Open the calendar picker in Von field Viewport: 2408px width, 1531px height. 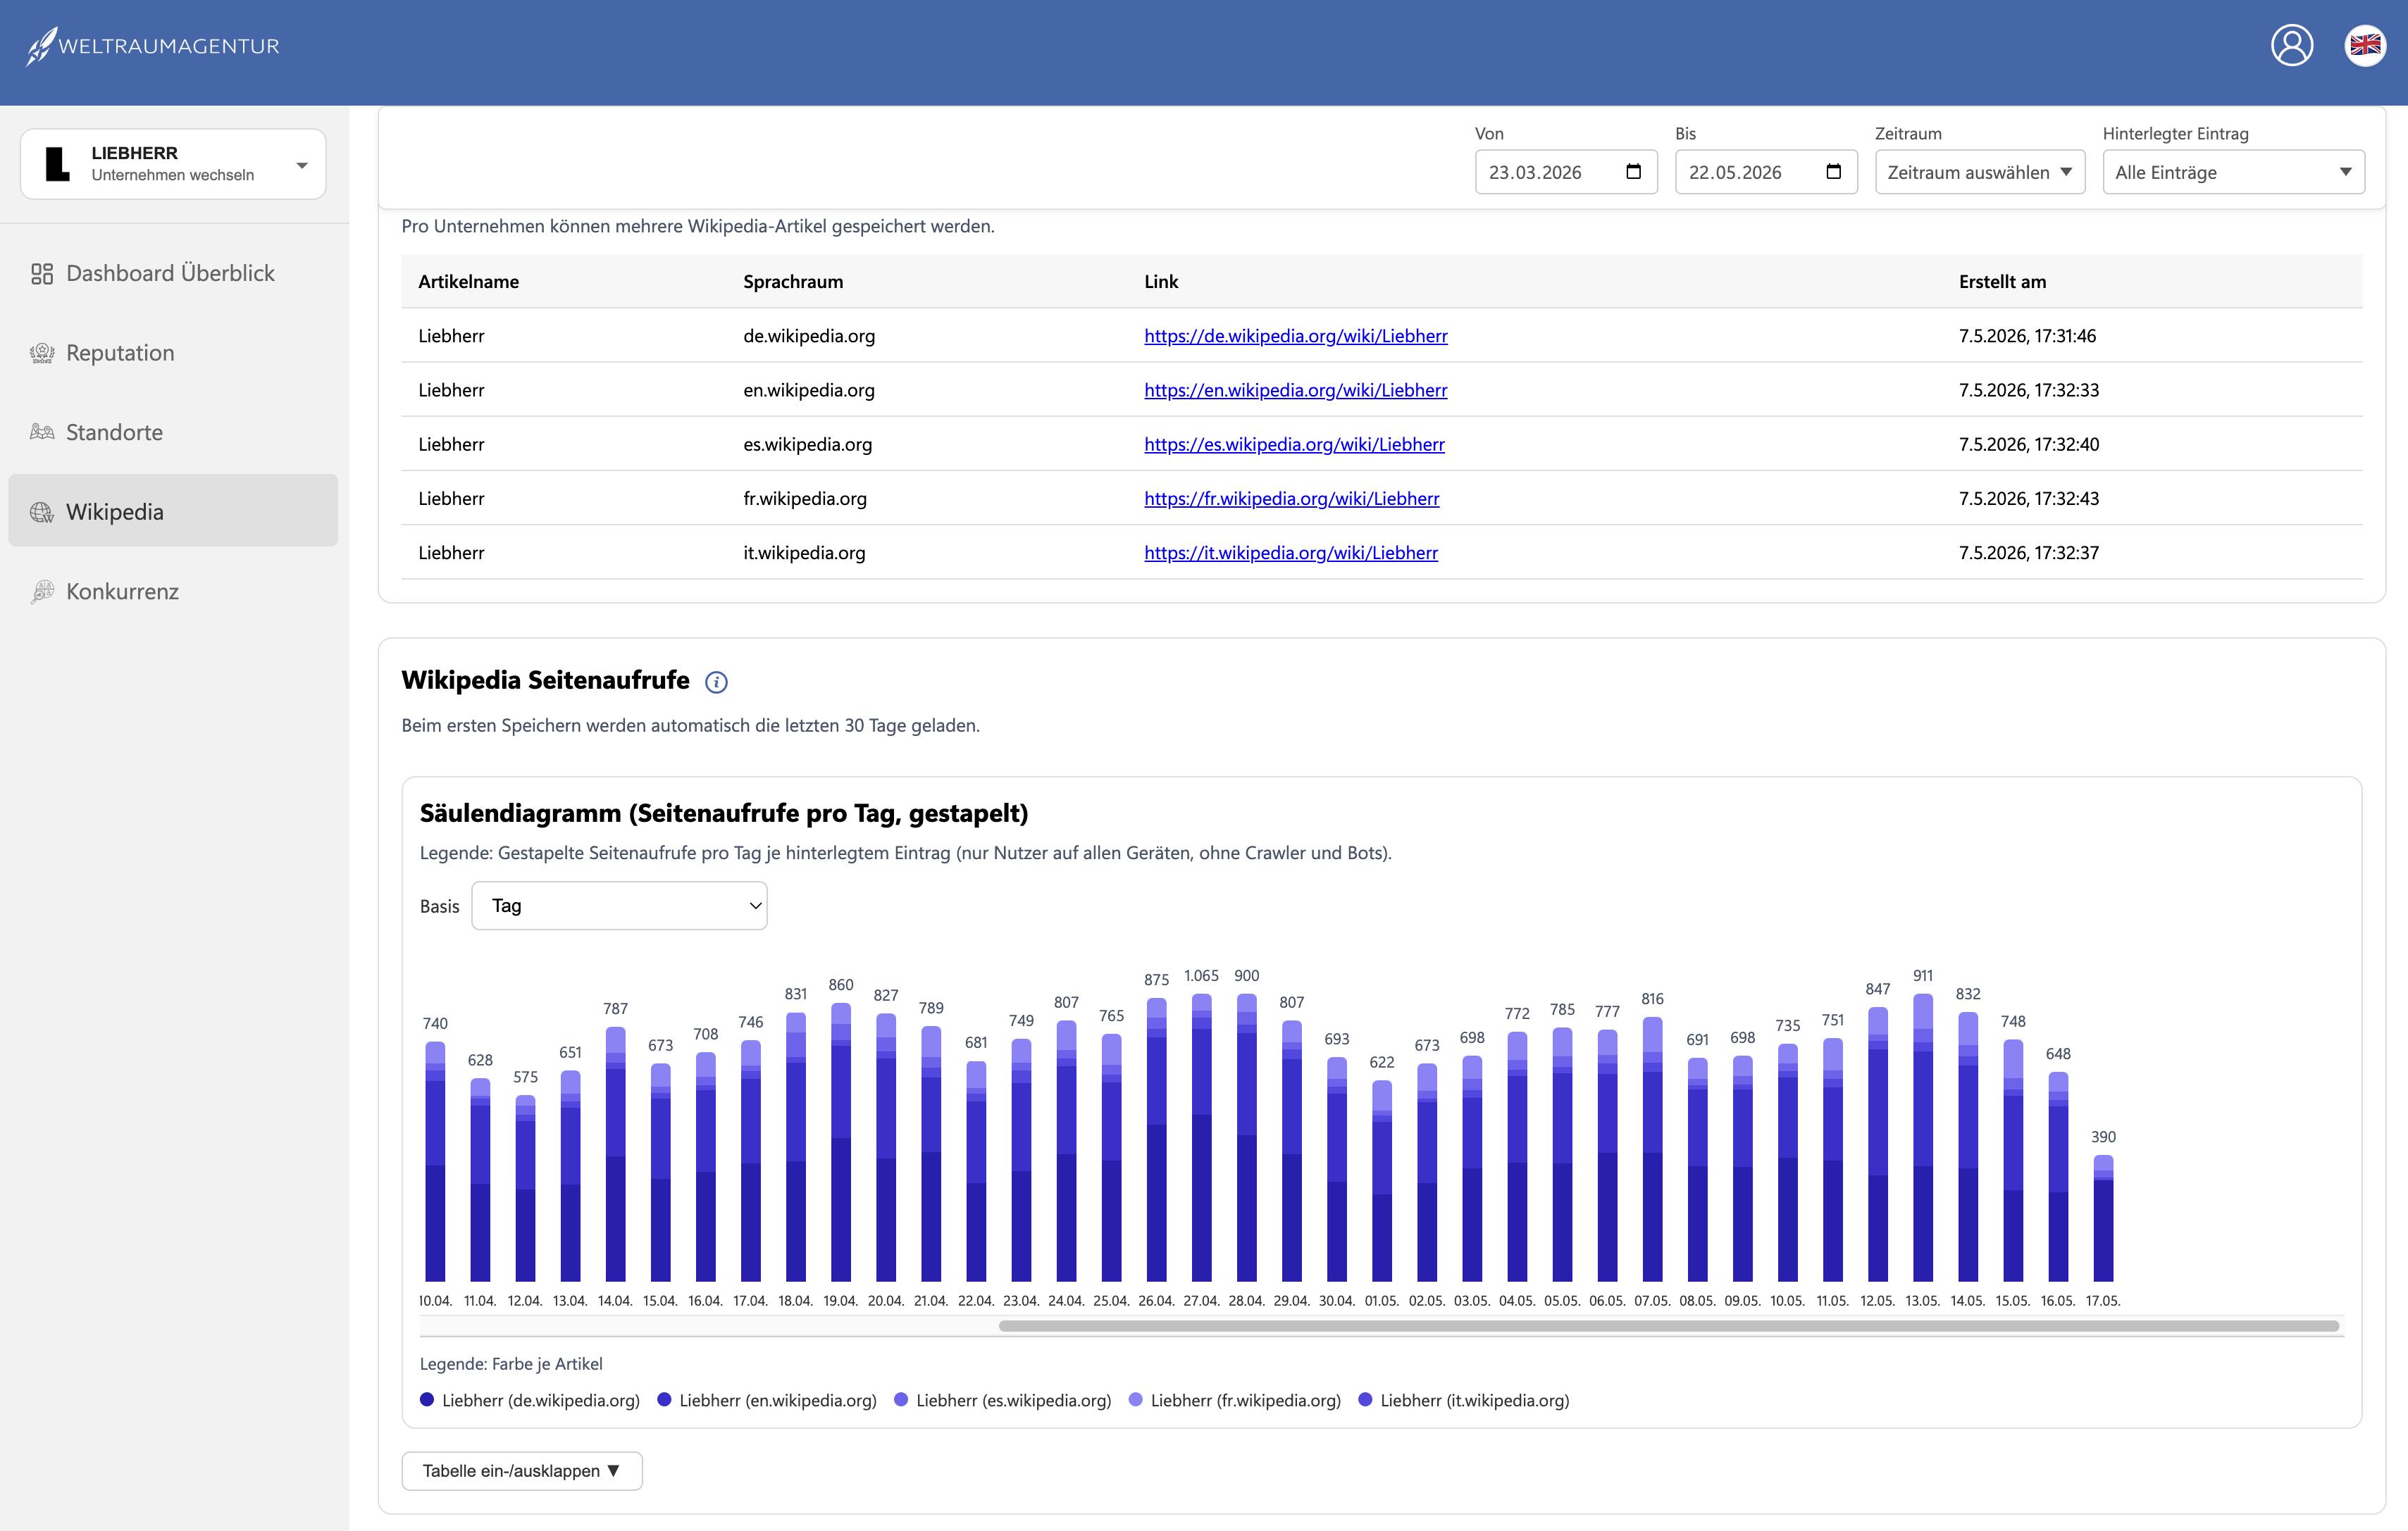[x=1633, y=172]
